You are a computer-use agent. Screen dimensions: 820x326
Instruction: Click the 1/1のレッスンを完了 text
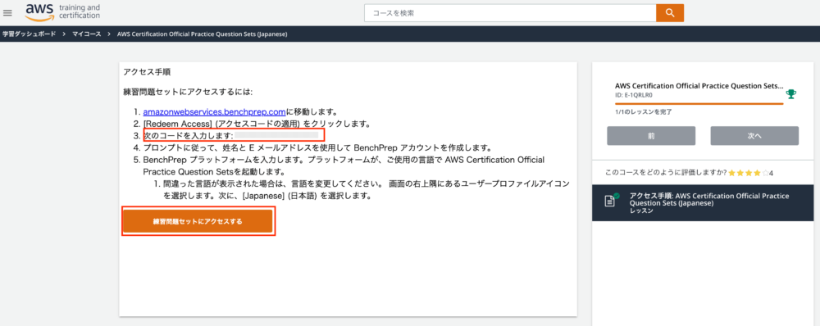pyautogui.click(x=643, y=111)
